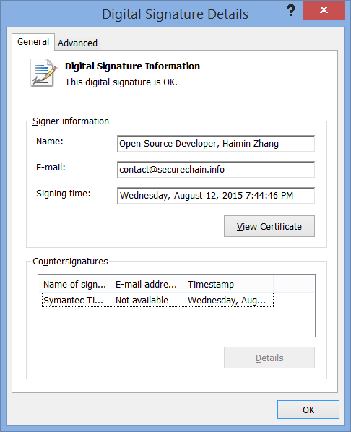This screenshot has height=432, width=351.
Task: Click the Timestamp column header
Action: (x=228, y=284)
